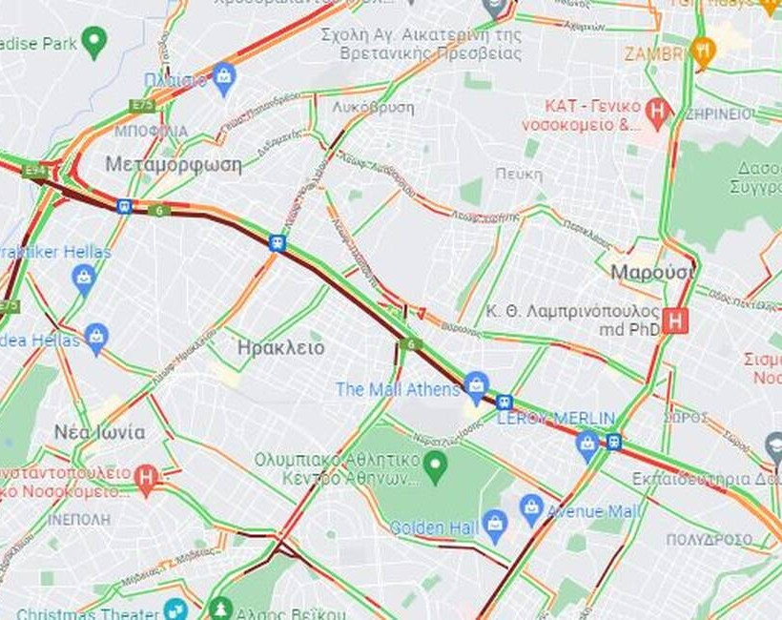Select the ΚΑΤ hospital red pin

658,113
